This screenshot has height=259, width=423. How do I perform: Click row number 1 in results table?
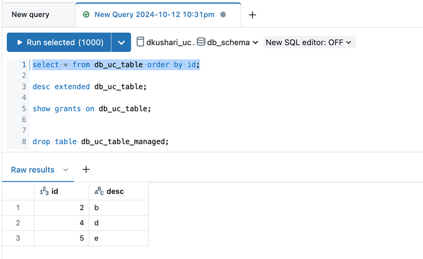tap(18, 208)
